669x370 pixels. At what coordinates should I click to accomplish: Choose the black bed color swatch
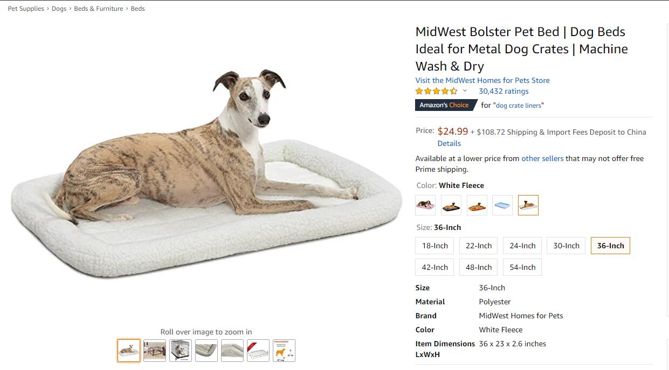[x=451, y=205]
